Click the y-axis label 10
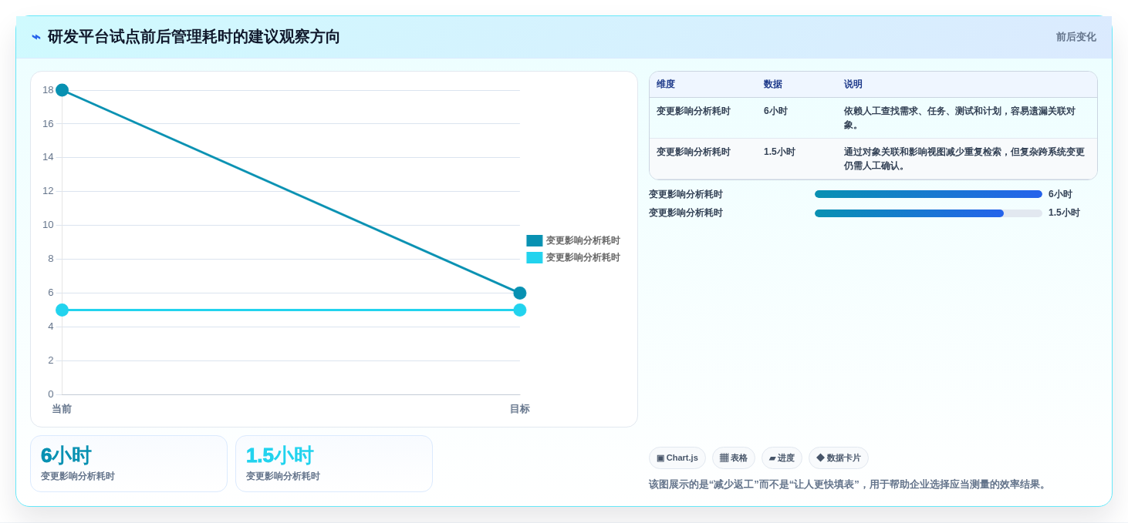This screenshot has height=523, width=1128. (x=48, y=225)
